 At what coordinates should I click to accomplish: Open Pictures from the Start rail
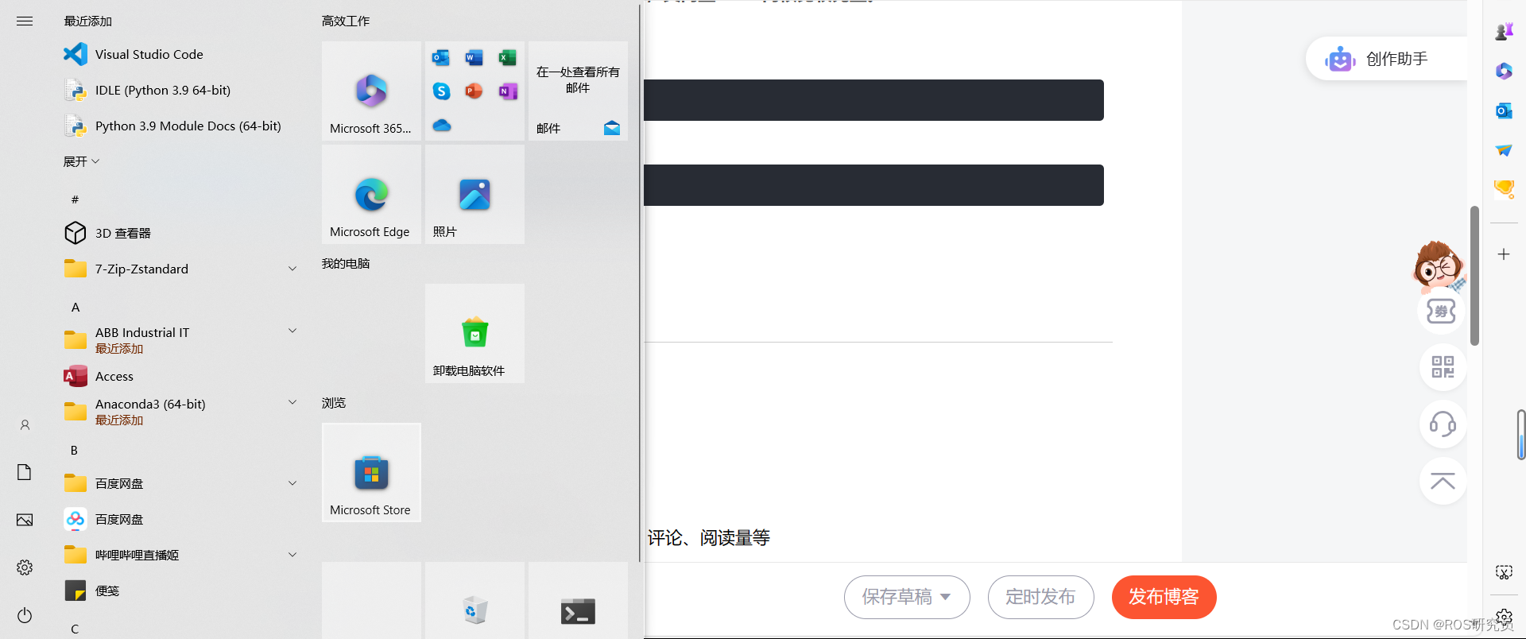25,520
